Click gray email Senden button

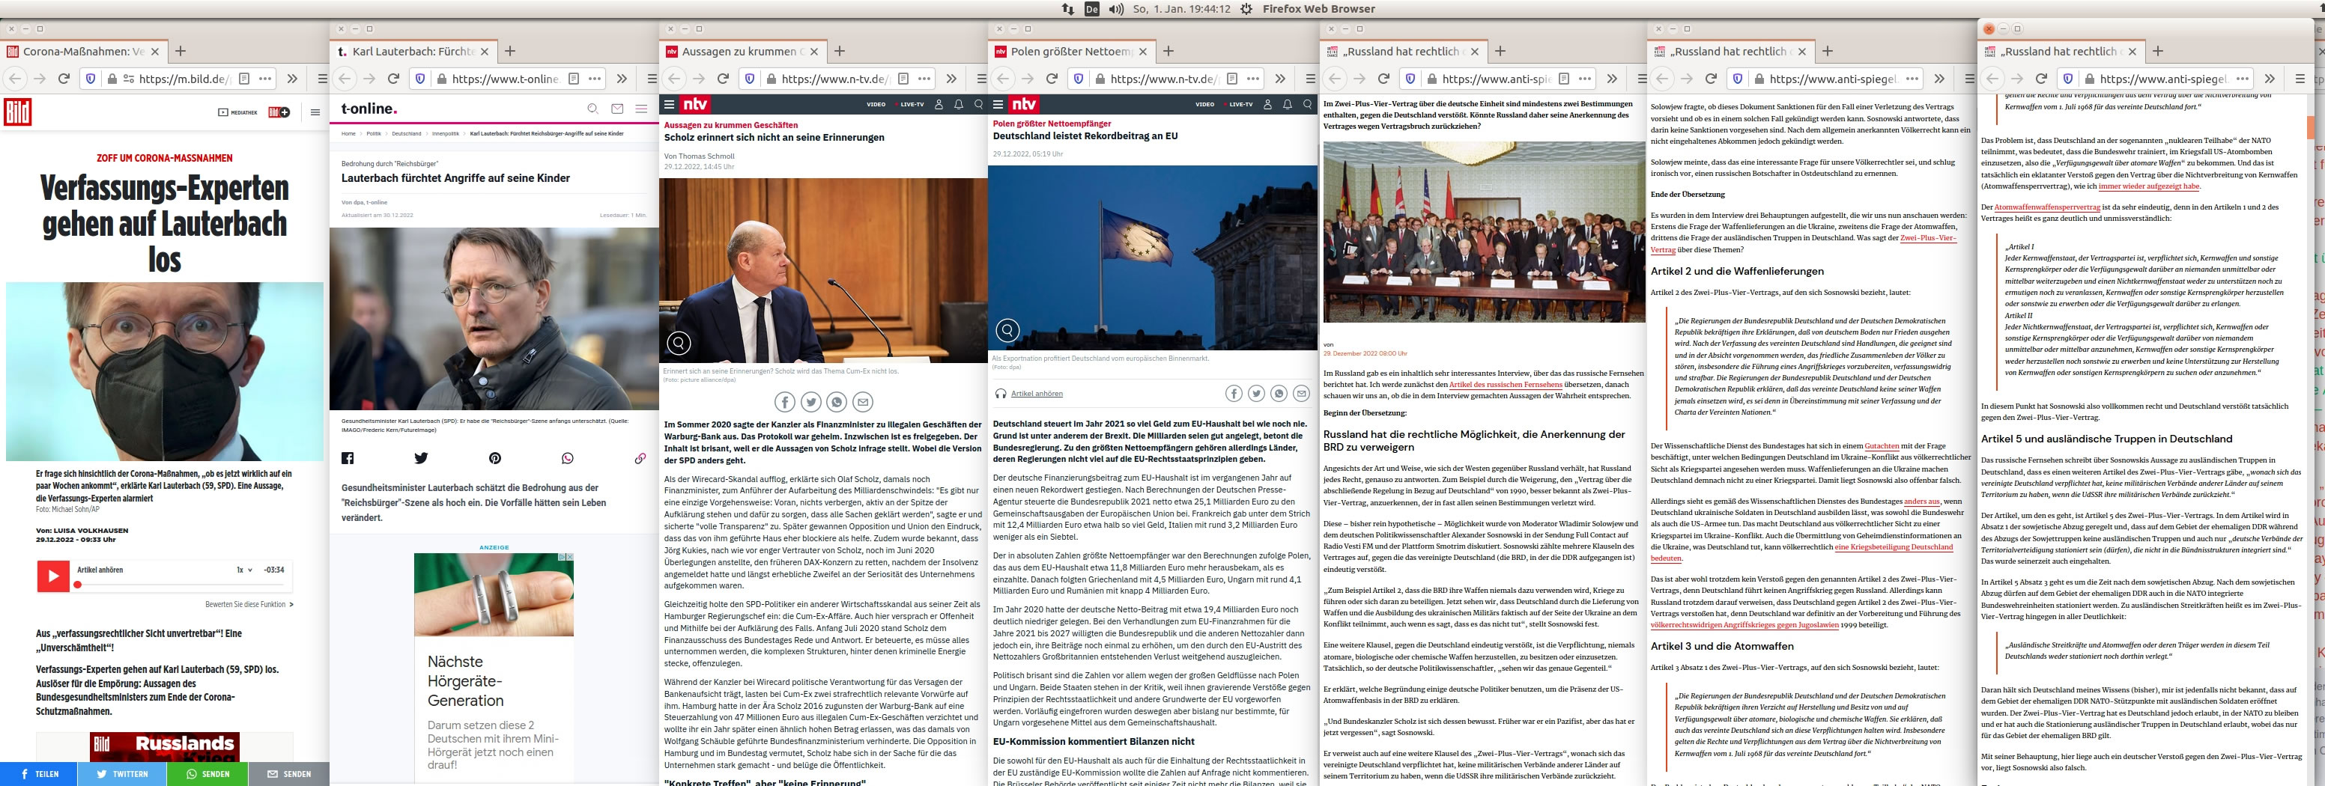[289, 773]
